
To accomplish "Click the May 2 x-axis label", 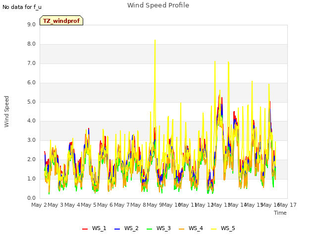I will click(39, 205).
